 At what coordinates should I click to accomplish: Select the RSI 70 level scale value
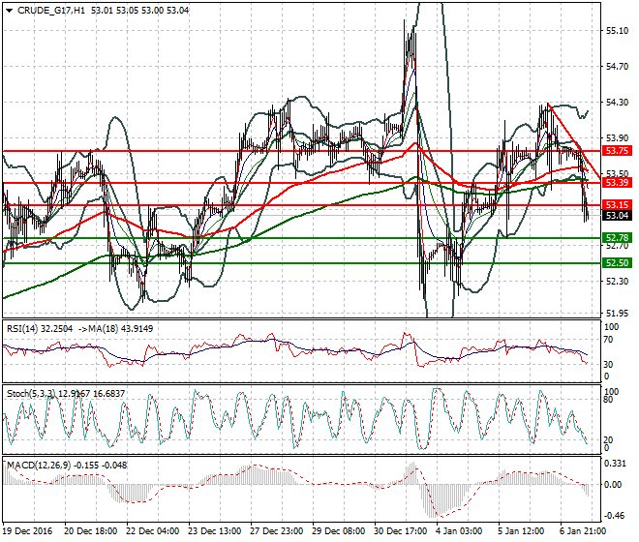click(608, 339)
